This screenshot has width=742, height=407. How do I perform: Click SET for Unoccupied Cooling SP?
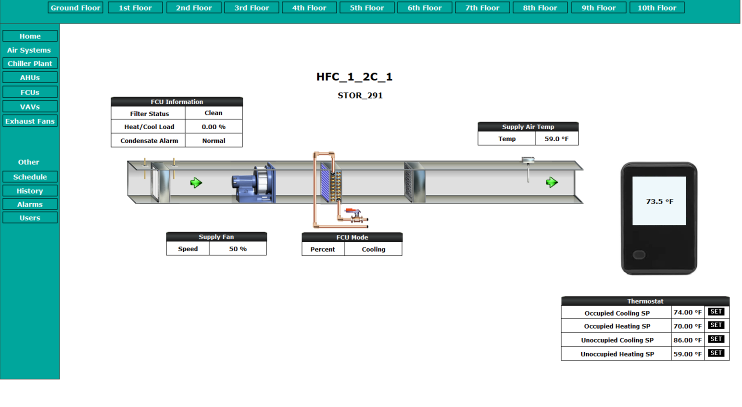pos(716,339)
